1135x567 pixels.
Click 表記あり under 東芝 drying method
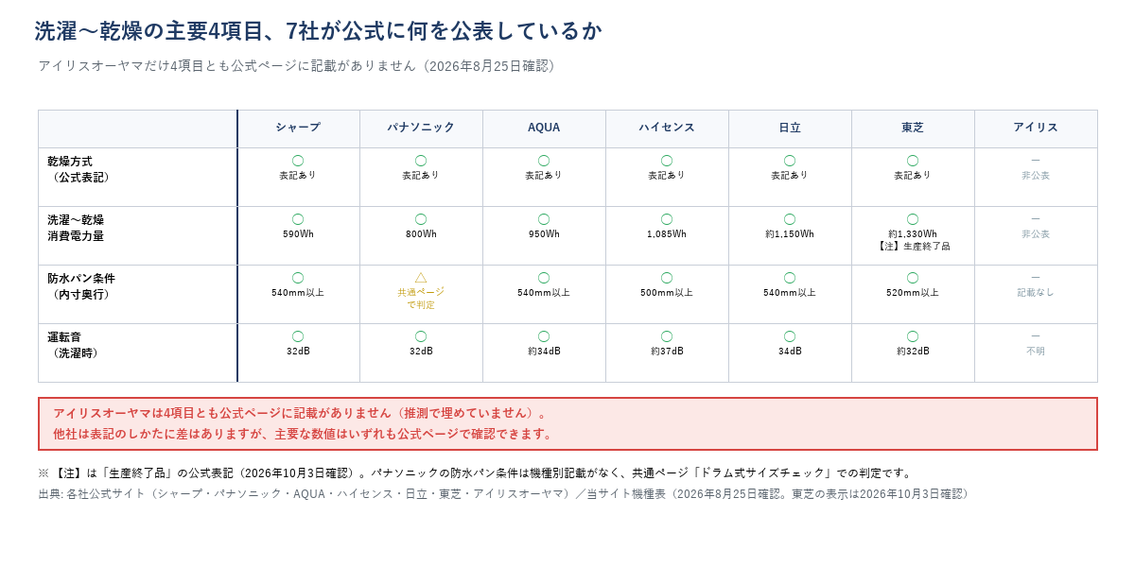[913, 176]
